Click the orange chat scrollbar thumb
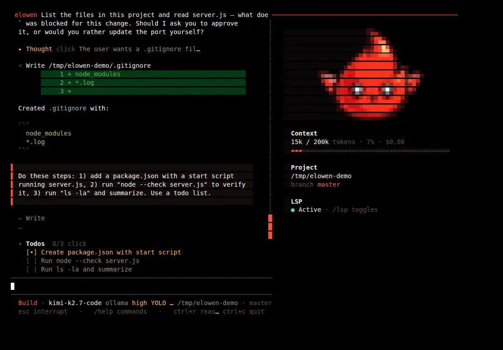 click(270, 227)
